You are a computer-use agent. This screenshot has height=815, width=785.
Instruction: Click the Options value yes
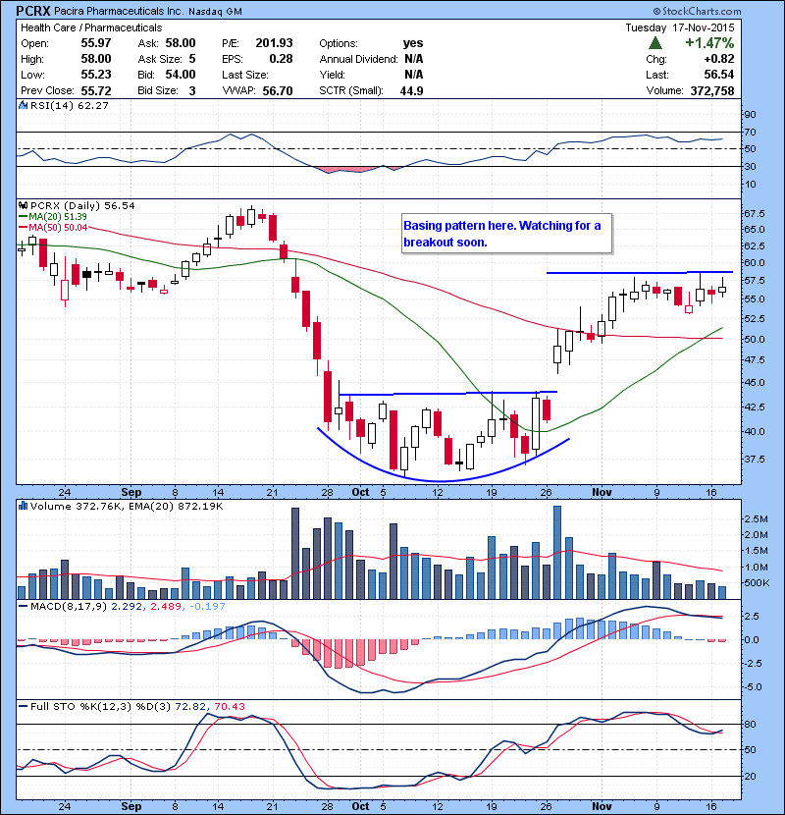[413, 43]
